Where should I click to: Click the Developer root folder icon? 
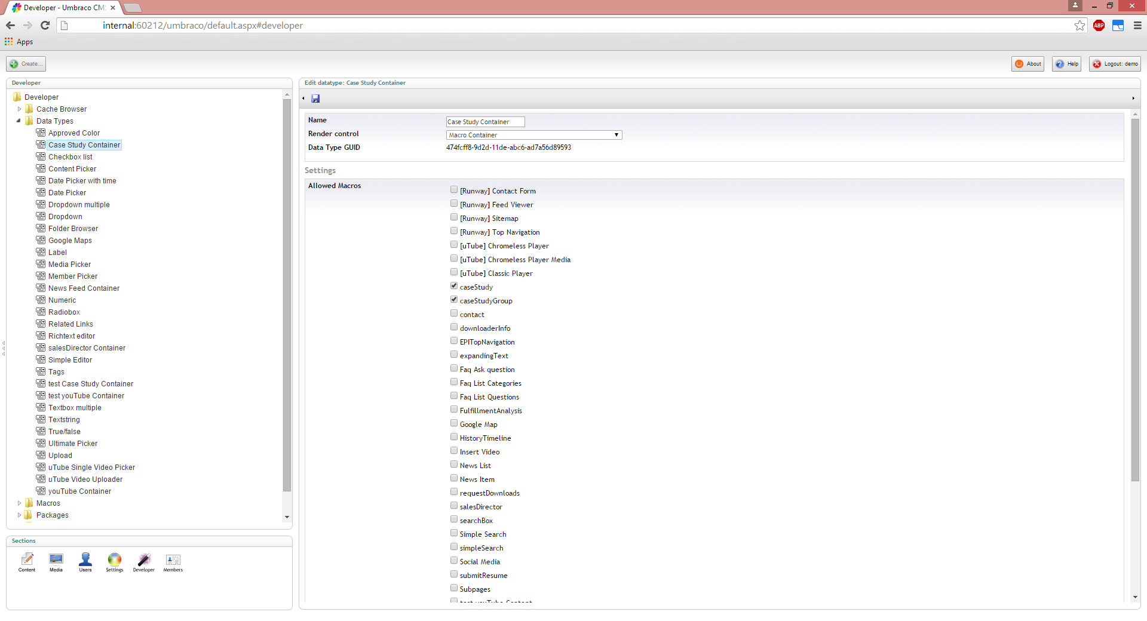click(17, 97)
